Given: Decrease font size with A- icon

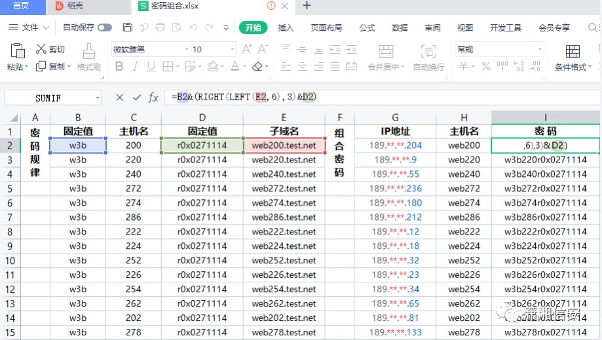Looking at the screenshot, I should pyautogui.click(x=263, y=49).
